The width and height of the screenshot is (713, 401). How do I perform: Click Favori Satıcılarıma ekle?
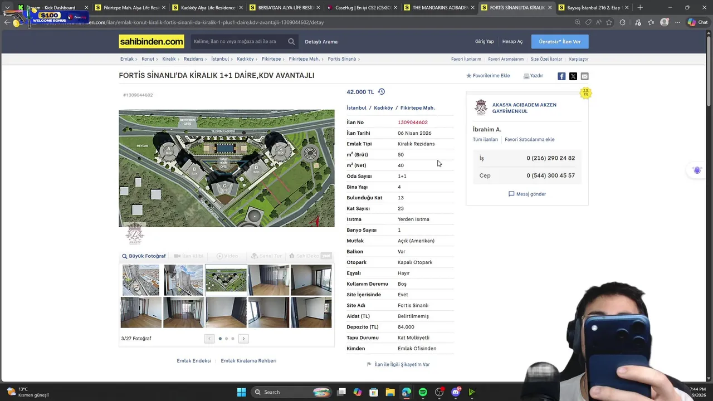(530, 140)
